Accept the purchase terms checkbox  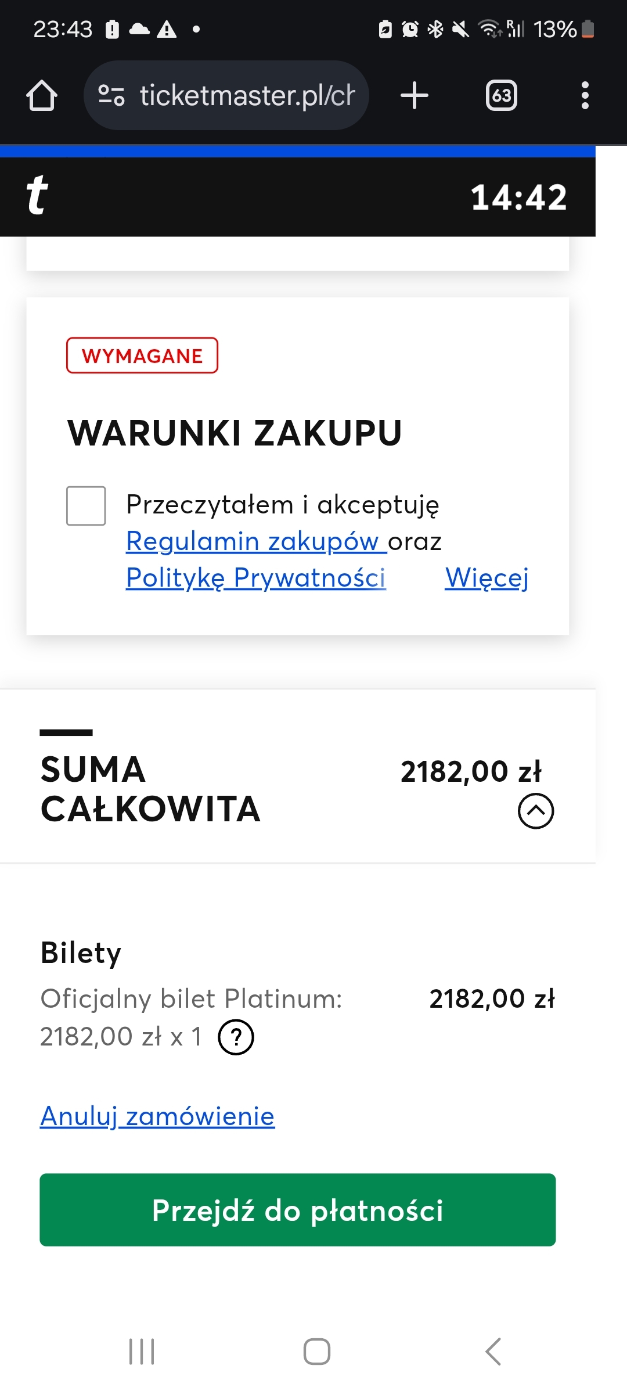tap(86, 506)
